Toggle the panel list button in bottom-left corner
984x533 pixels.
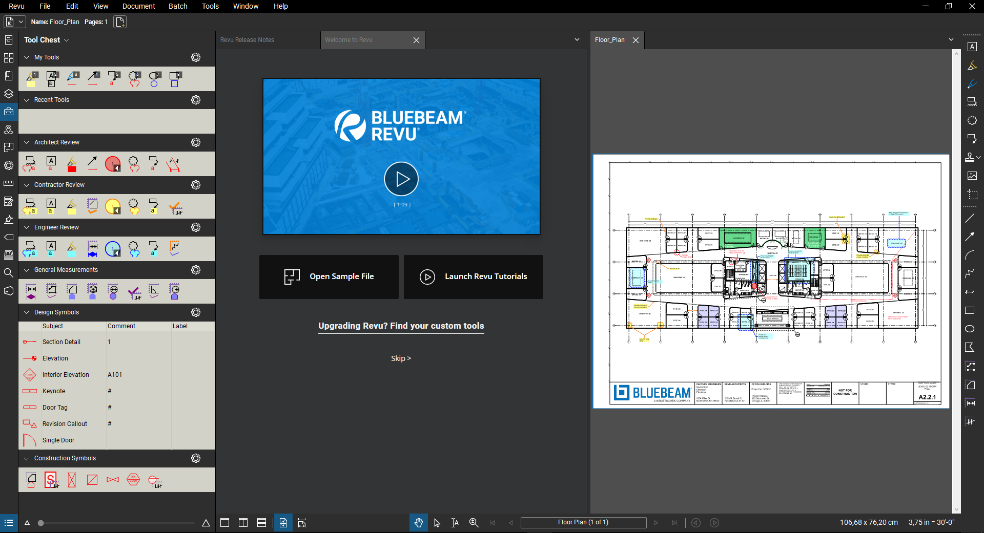point(9,523)
